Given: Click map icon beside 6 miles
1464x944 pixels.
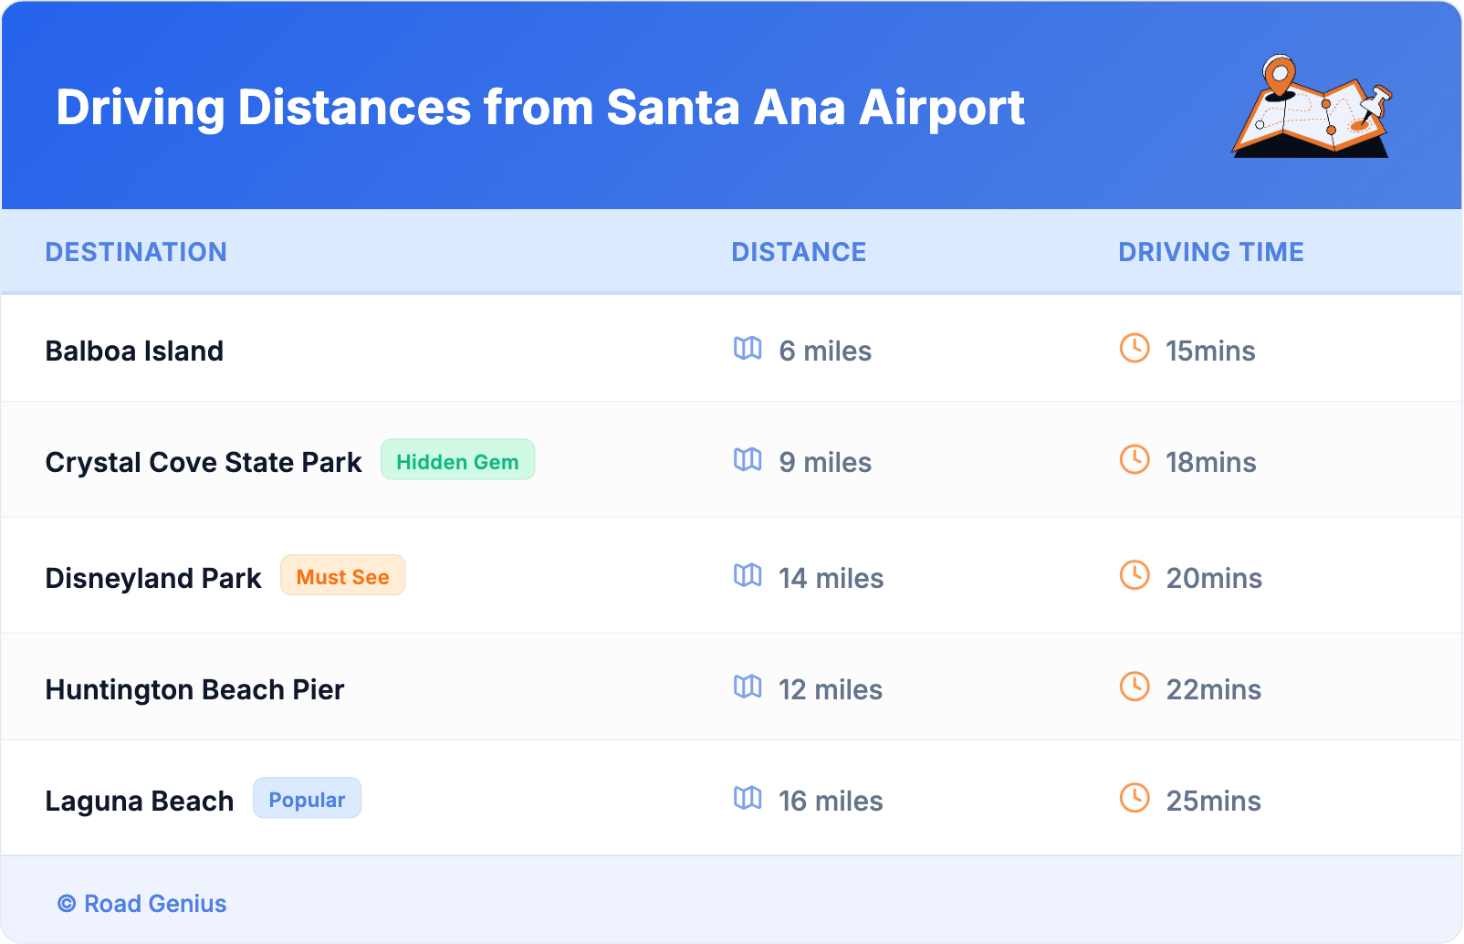Looking at the screenshot, I should click(x=748, y=349).
